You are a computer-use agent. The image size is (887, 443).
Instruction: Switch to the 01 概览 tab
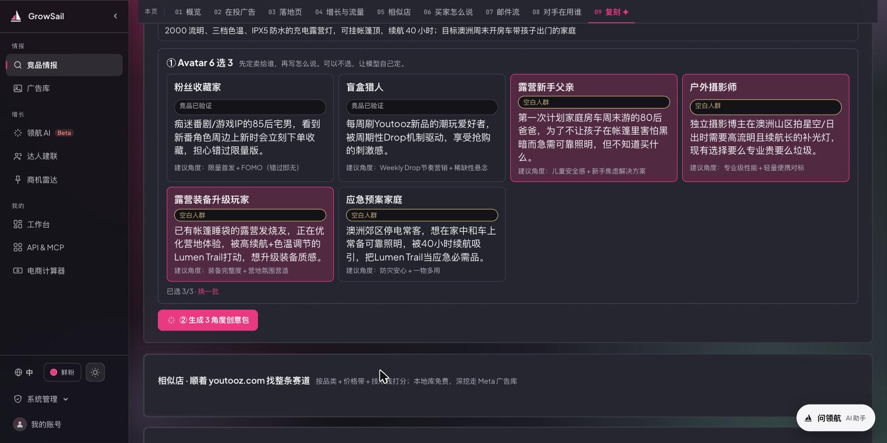[x=188, y=12]
